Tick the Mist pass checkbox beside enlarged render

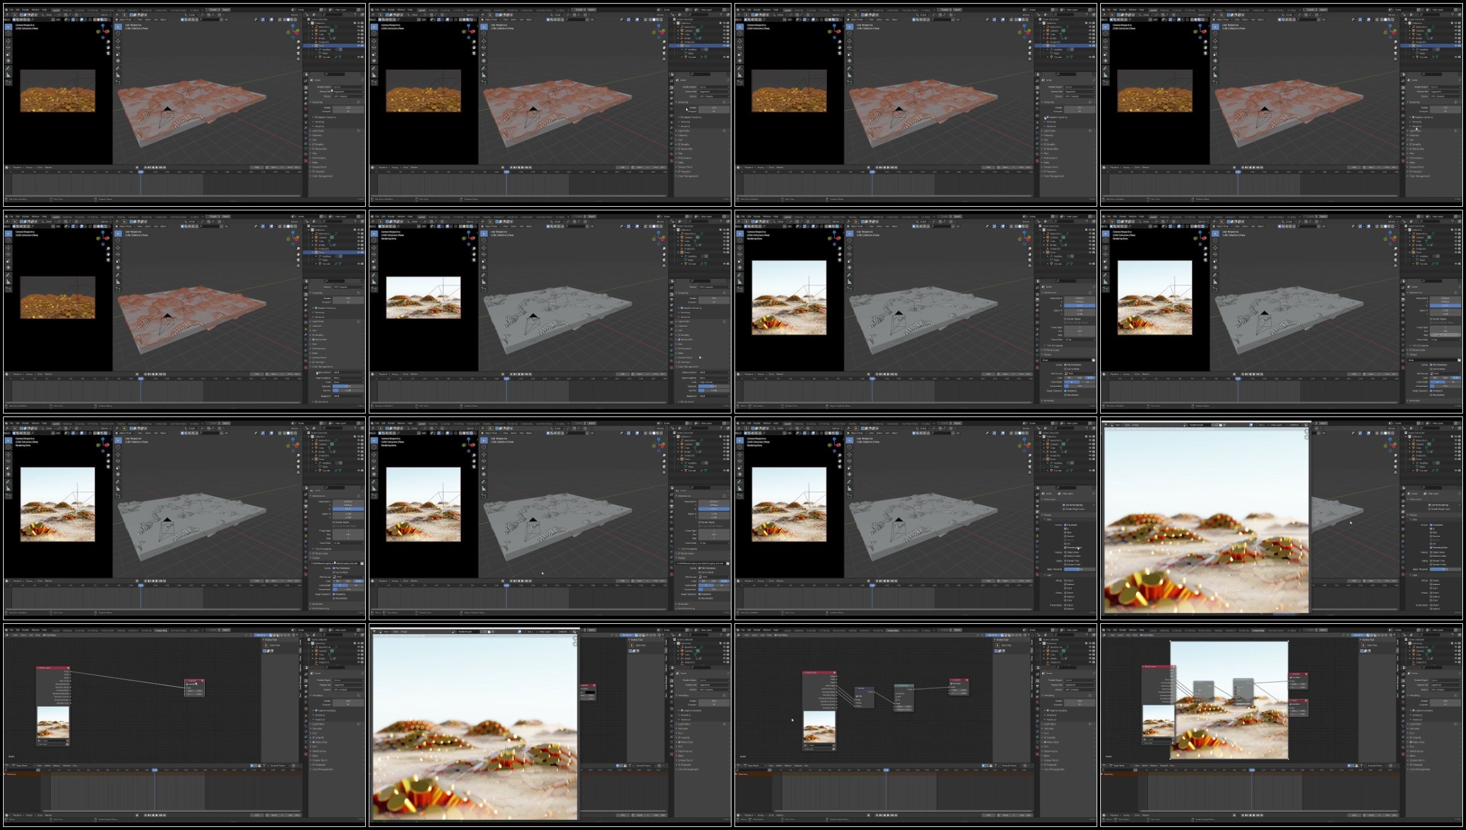coord(1431,533)
